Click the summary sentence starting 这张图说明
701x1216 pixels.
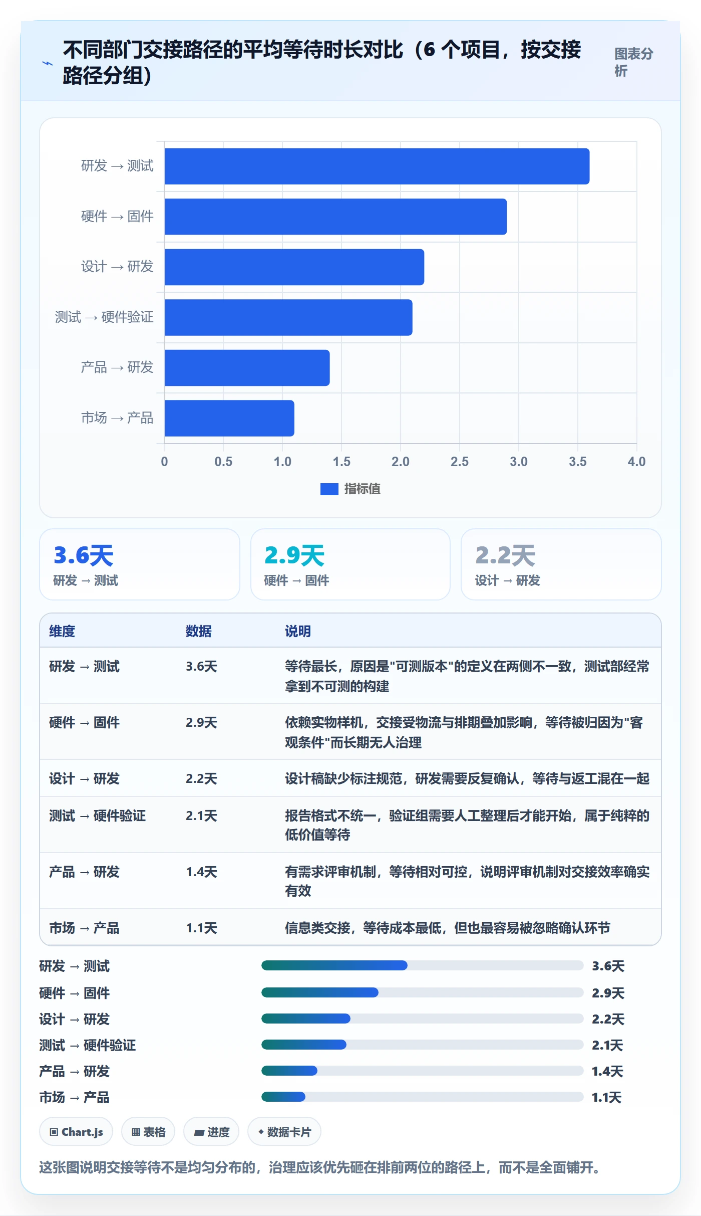pos(319,1168)
